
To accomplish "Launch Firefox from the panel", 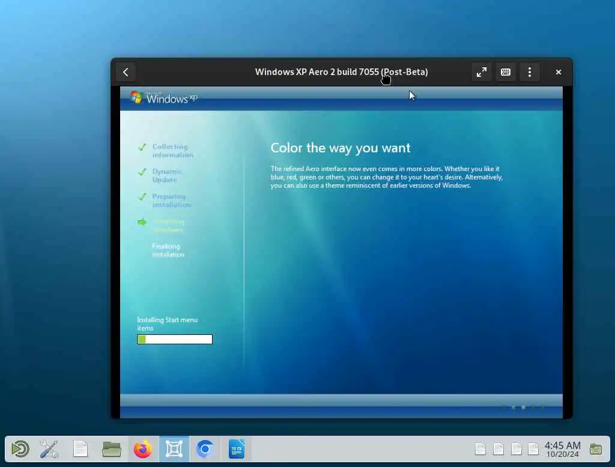I will coord(143,449).
